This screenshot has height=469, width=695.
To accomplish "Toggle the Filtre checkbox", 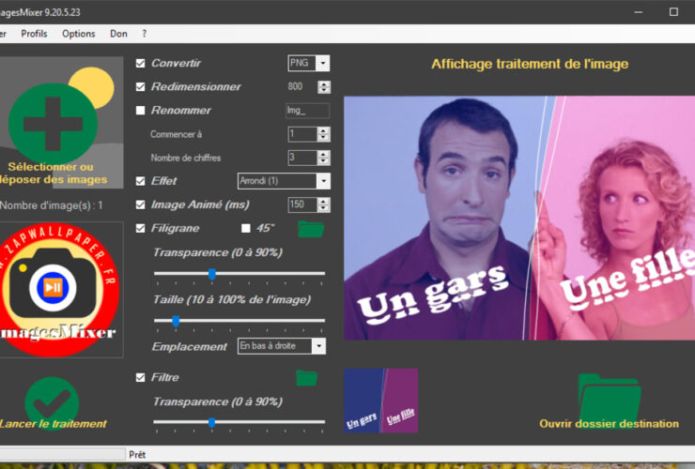I will [x=141, y=378].
